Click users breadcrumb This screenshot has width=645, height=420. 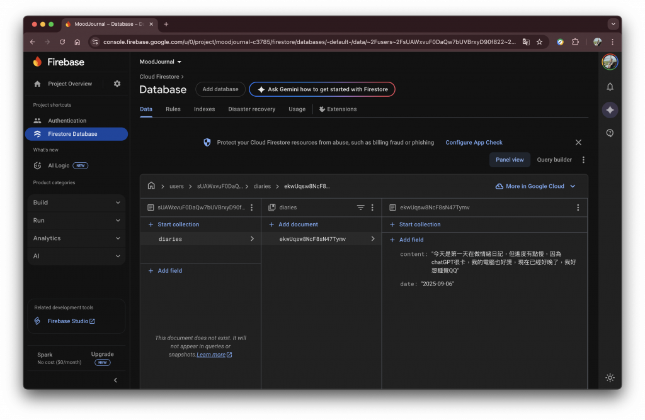click(176, 186)
